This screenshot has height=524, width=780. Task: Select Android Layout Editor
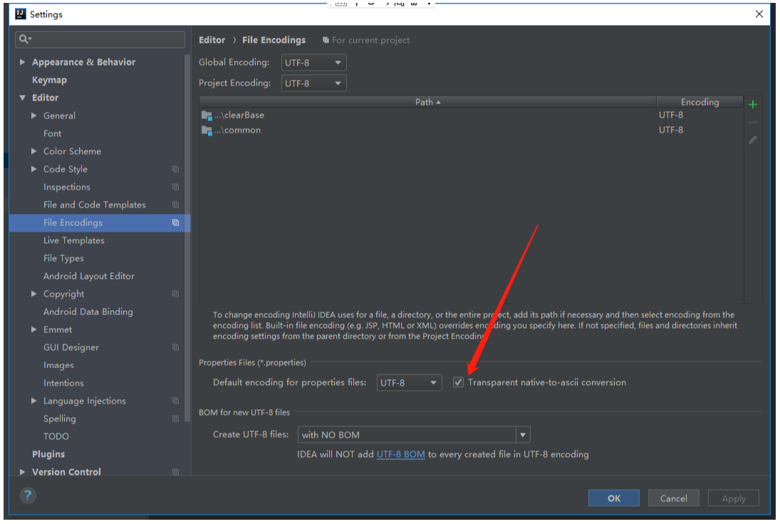pyautogui.click(x=88, y=276)
